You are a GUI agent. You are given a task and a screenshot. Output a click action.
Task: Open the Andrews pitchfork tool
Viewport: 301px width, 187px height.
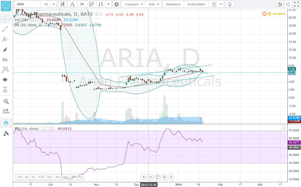5,39
